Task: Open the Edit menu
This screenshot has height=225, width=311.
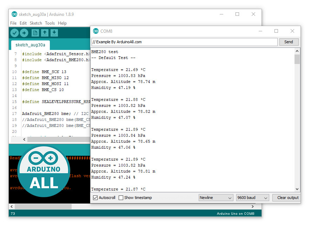Action: (23, 23)
